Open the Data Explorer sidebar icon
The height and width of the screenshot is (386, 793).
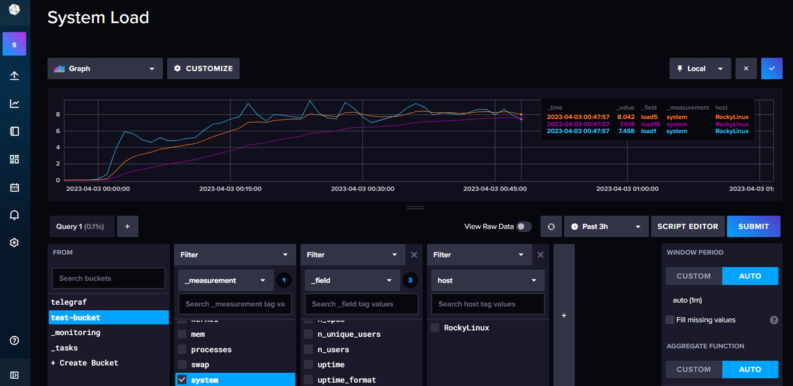click(14, 103)
